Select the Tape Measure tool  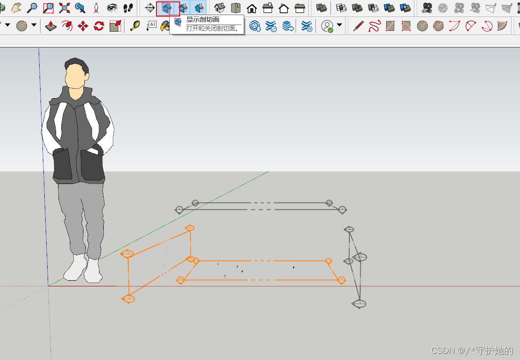tap(135, 25)
